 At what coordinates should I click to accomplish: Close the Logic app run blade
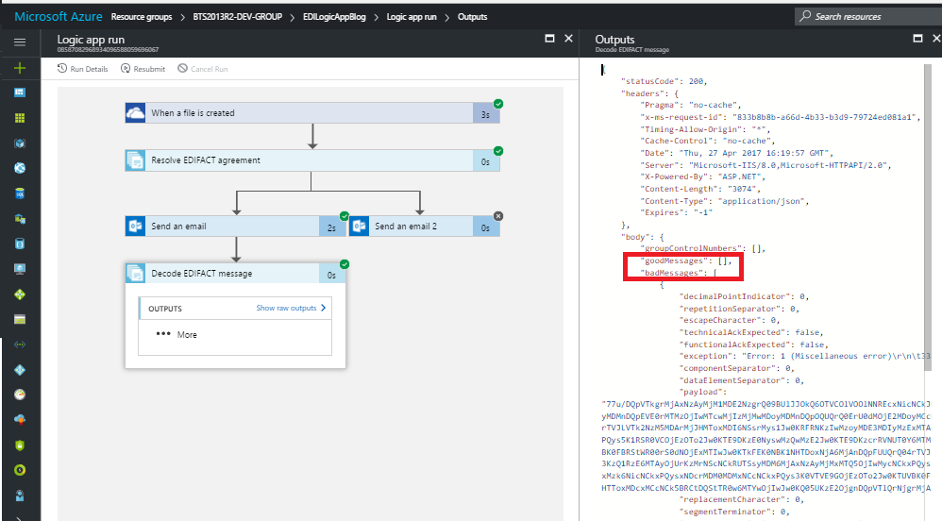(568, 39)
